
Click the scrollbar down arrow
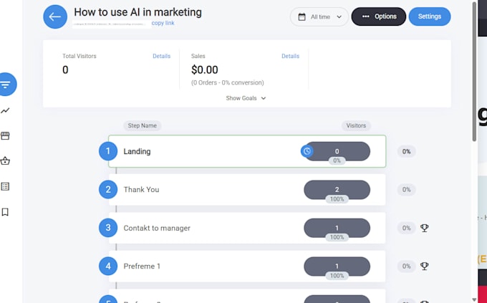click(474, 299)
